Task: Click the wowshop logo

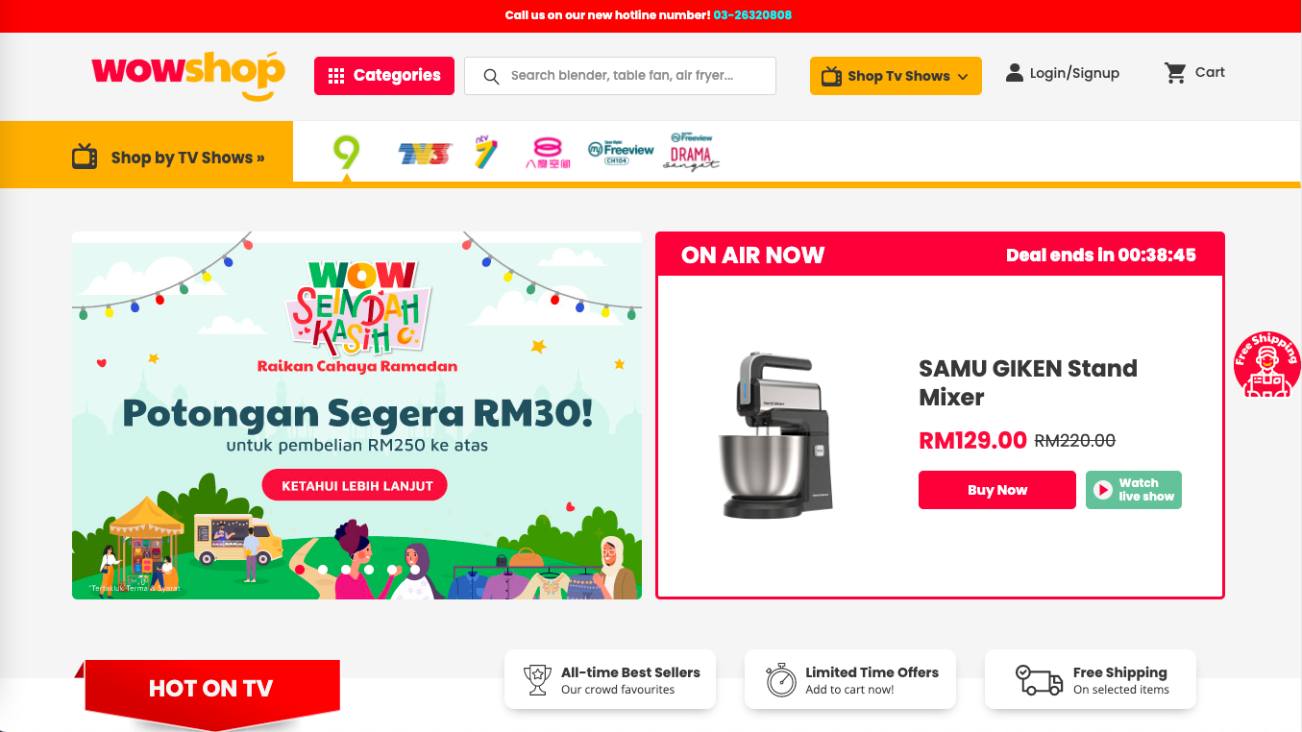Action: [188, 75]
